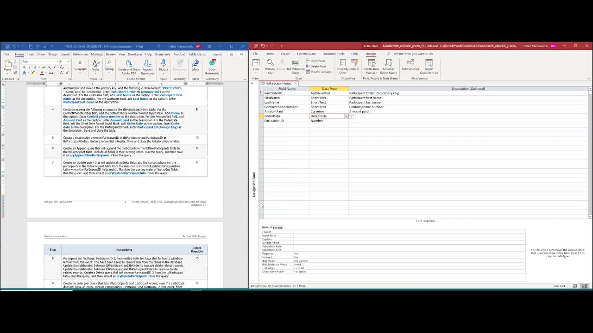Save the Word document via quick access
Image resolution: width=593 pixels, height=333 pixels.
(x=7, y=46)
